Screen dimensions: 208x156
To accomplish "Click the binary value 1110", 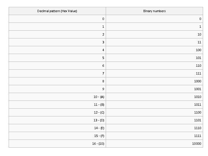I will tap(198, 128).
